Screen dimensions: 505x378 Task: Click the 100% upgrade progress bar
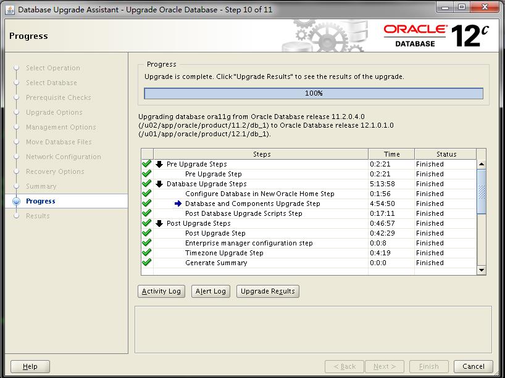[x=314, y=94]
